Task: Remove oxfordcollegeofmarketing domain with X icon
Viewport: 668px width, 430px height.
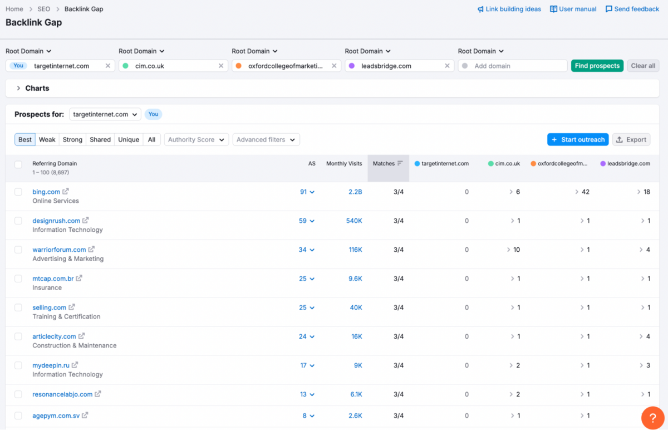Action: [x=334, y=66]
